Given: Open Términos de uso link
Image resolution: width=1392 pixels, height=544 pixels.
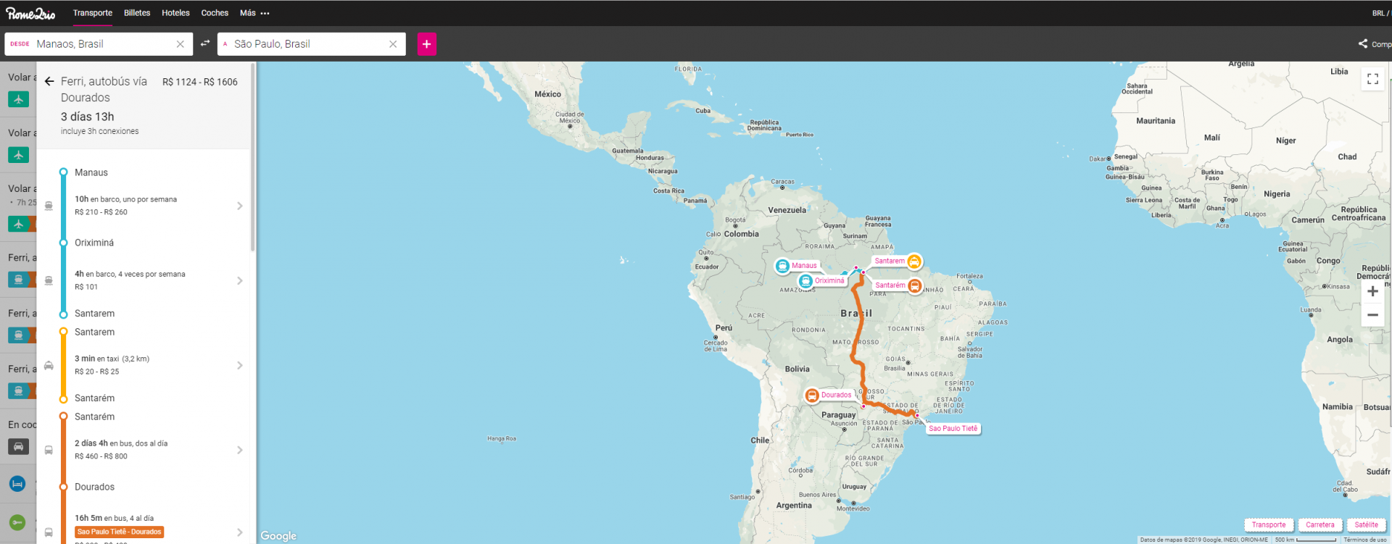Looking at the screenshot, I should pos(1365,540).
